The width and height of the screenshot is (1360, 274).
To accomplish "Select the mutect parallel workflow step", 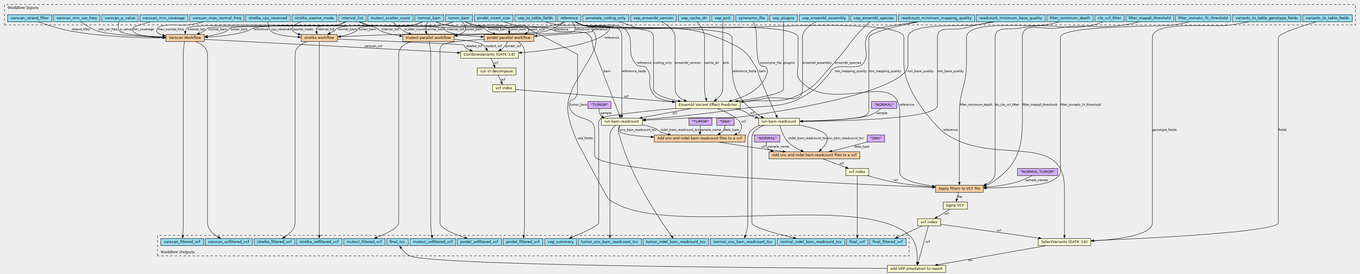I will click(x=428, y=38).
